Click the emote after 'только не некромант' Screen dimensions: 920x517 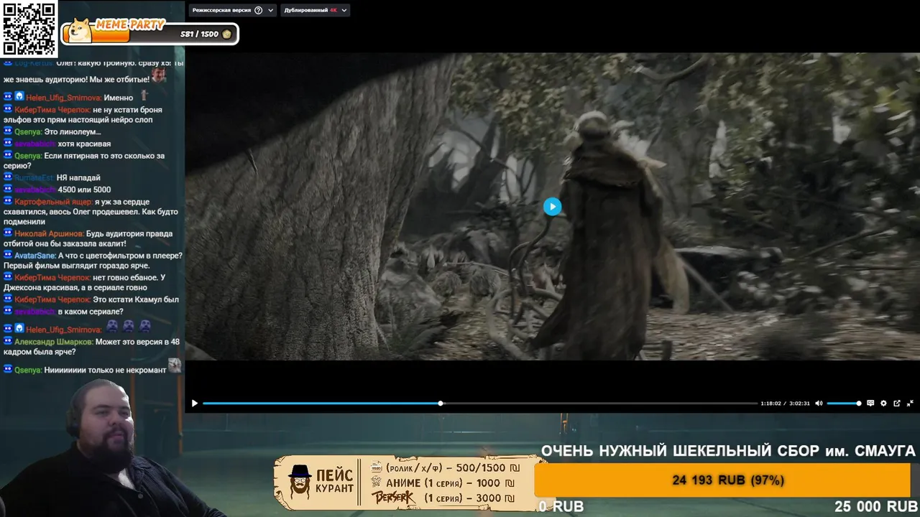[x=175, y=366]
